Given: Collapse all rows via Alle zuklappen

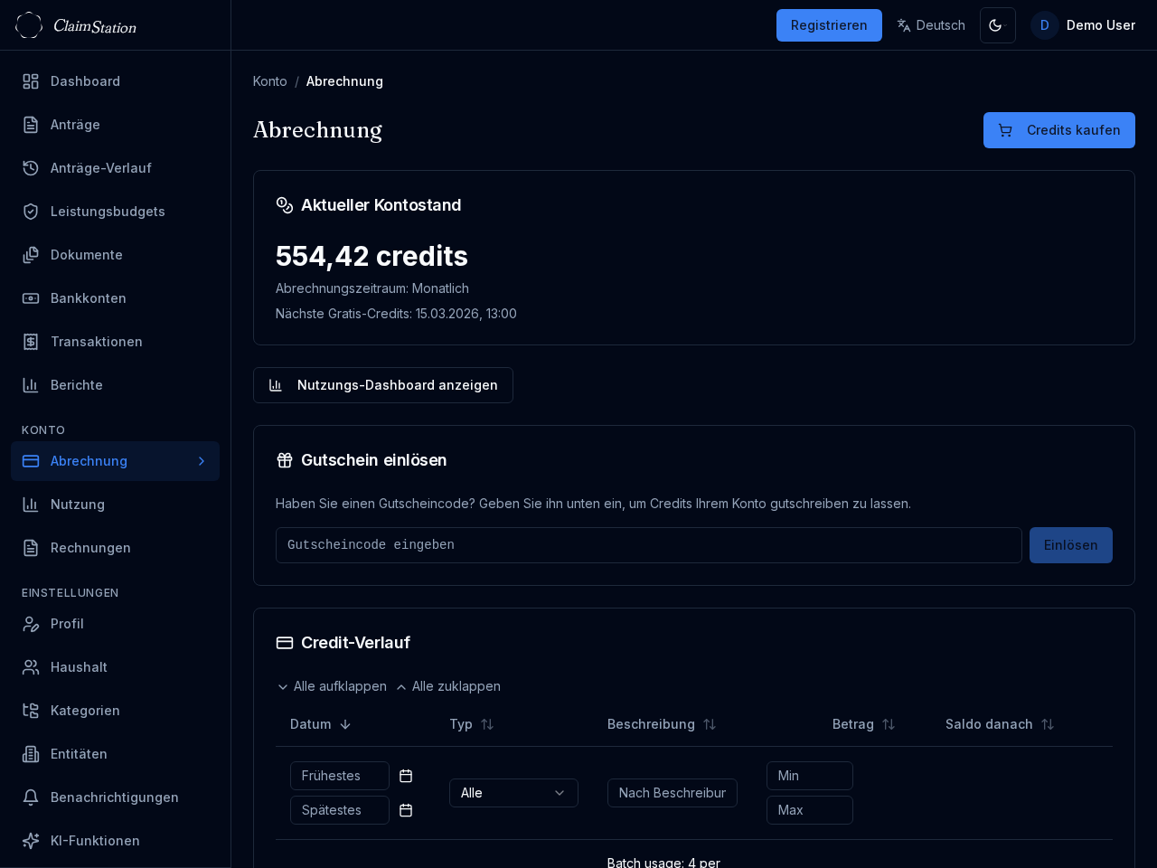Looking at the screenshot, I should tap(448, 686).
